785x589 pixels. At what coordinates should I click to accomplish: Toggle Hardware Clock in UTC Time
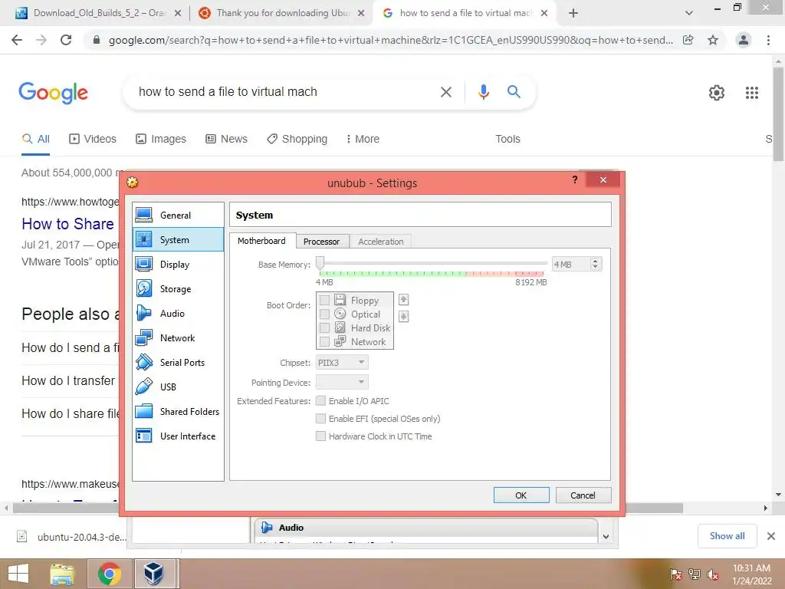click(x=320, y=436)
